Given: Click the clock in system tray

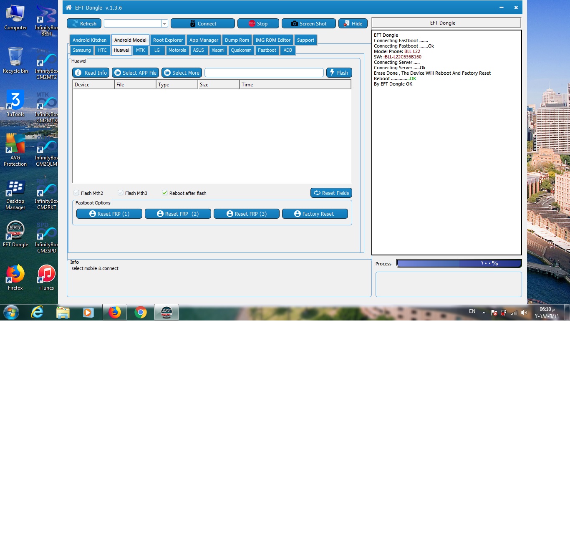Looking at the screenshot, I should pyautogui.click(x=547, y=313).
